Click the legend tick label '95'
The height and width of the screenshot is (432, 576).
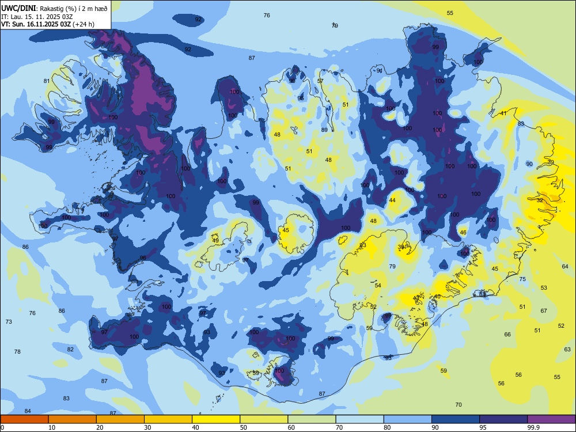pos(483,427)
